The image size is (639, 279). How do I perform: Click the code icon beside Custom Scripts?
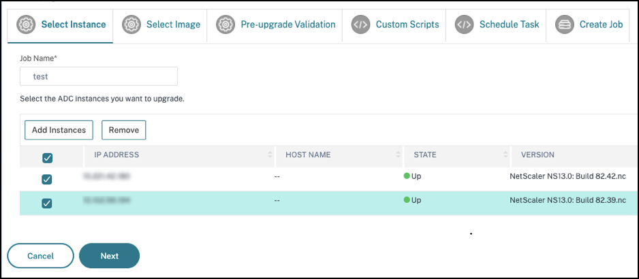[361, 24]
